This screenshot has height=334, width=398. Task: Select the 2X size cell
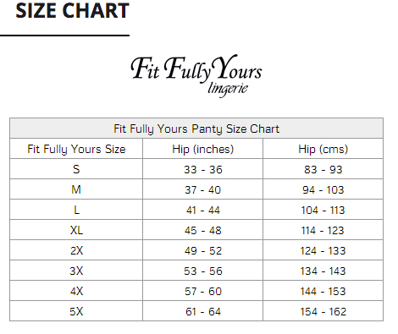pyautogui.click(x=76, y=250)
